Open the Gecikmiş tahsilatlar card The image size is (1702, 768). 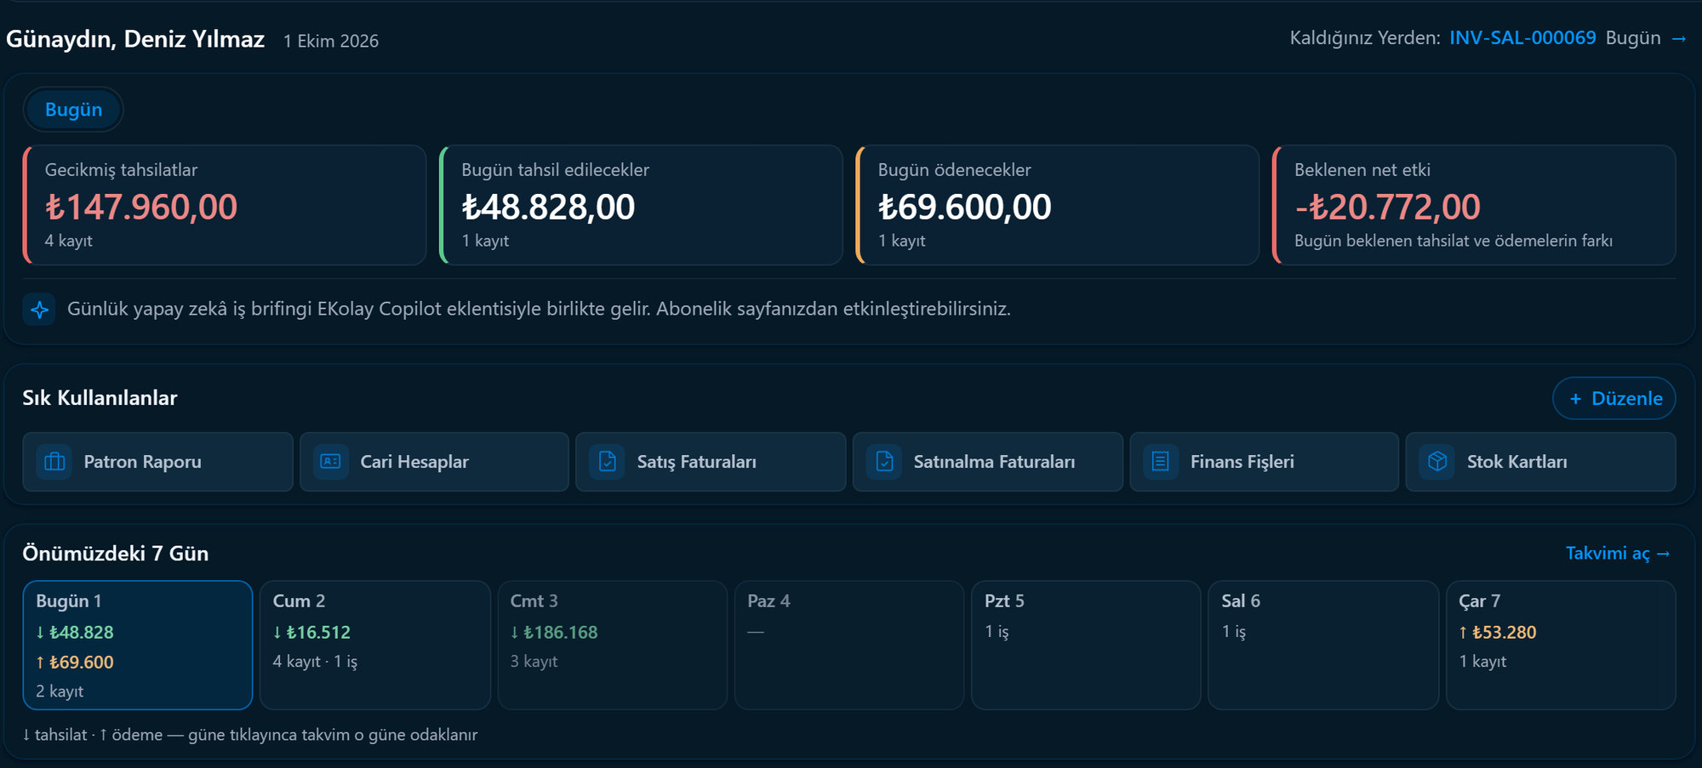[x=225, y=205]
